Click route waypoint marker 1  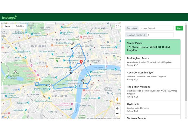pos(50,85)
